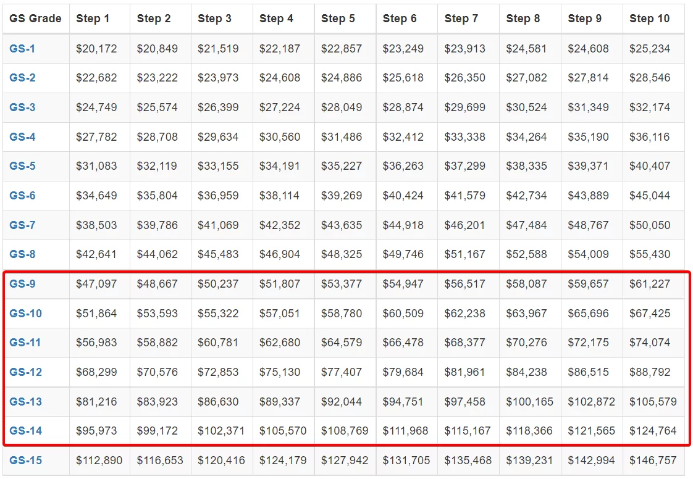Click the GS-3 grade link
This screenshot has height=479, width=693.
tap(22, 107)
